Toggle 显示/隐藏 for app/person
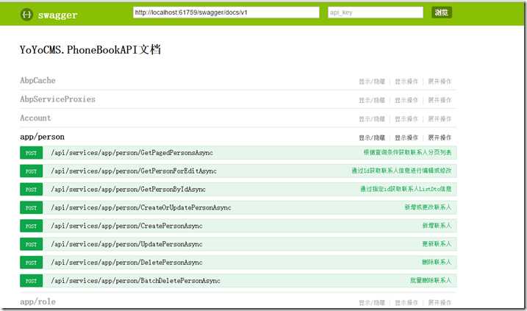527x311 pixels. coord(372,137)
